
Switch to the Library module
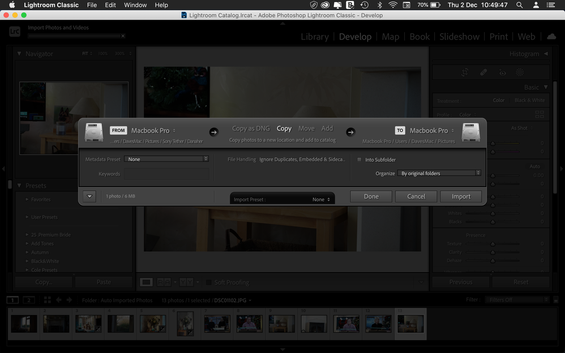click(315, 36)
